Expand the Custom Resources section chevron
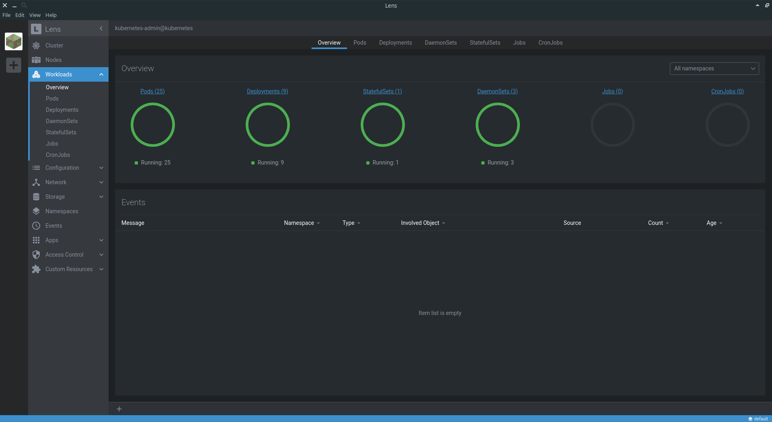The width and height of the screenshot is (772, 422). [101, 269]
